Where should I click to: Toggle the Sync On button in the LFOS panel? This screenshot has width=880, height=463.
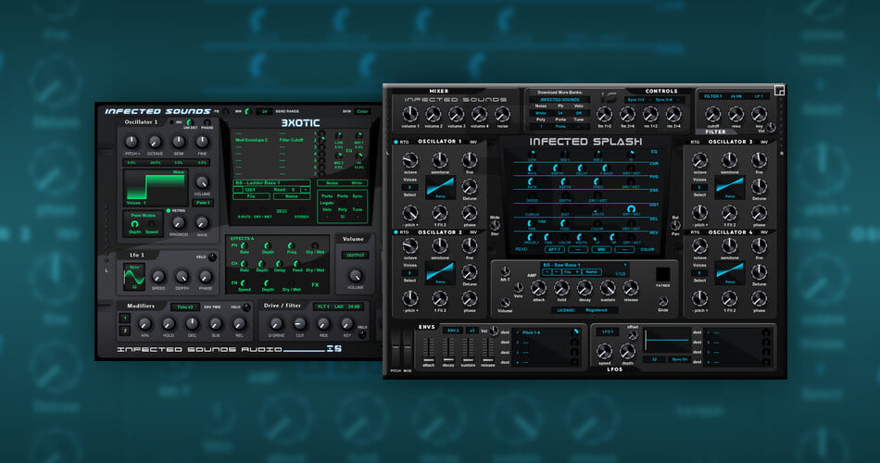680,359
